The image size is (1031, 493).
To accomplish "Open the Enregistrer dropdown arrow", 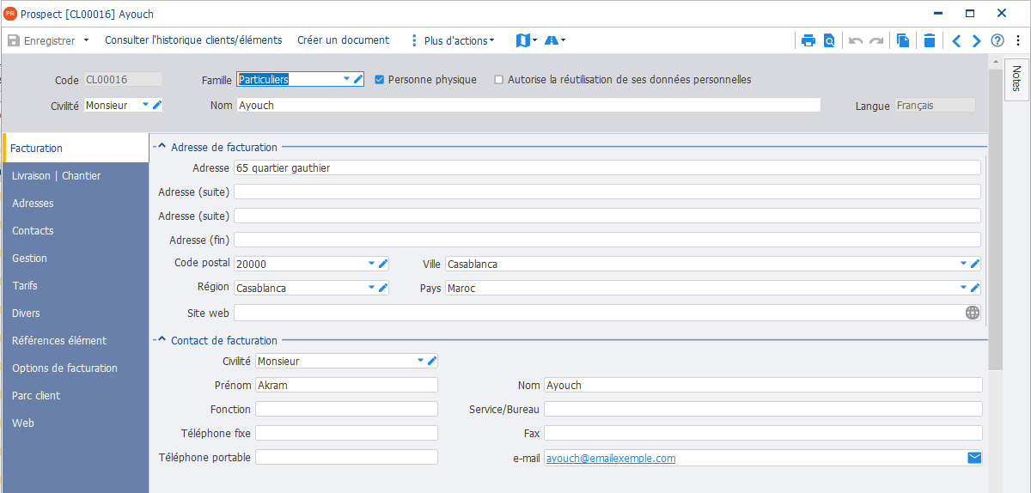I will pos(86,40).
